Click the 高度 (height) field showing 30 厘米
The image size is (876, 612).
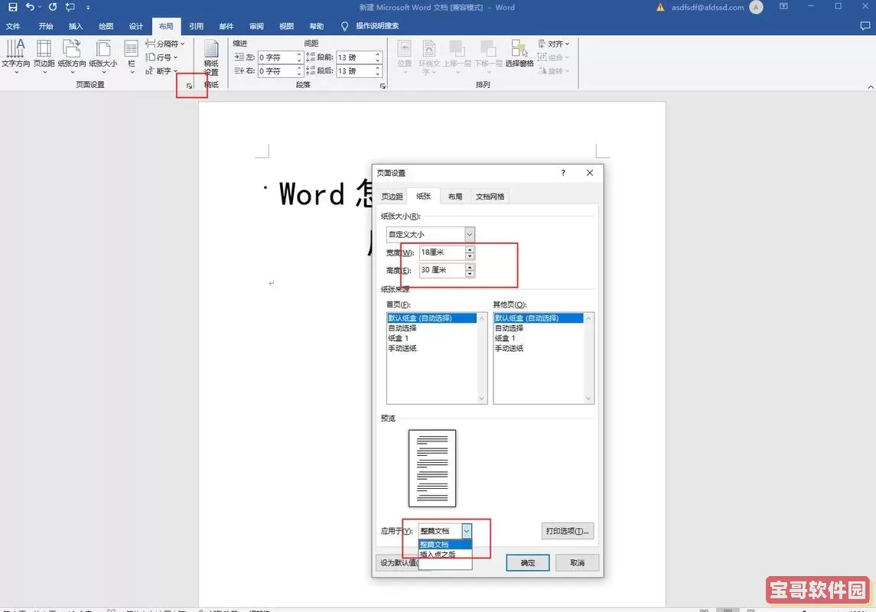click(x=442, y=270)
